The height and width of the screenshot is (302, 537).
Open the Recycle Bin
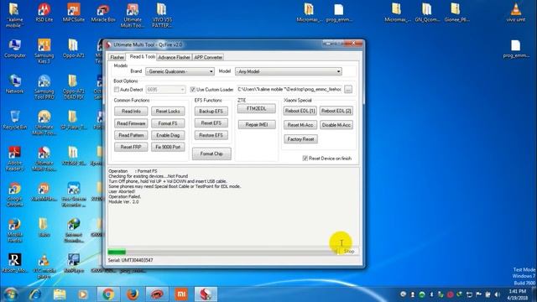click(x=15, y=120)
